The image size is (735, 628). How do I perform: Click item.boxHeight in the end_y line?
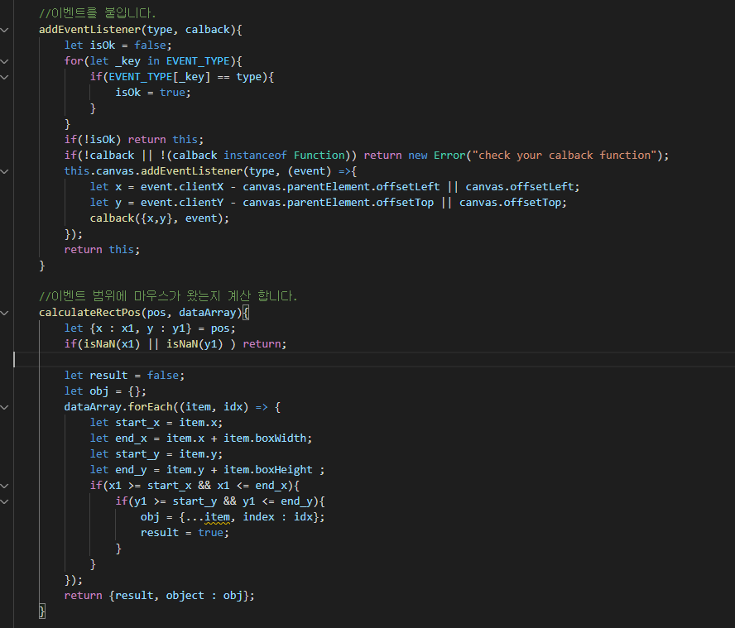click(x=267, y=470)
